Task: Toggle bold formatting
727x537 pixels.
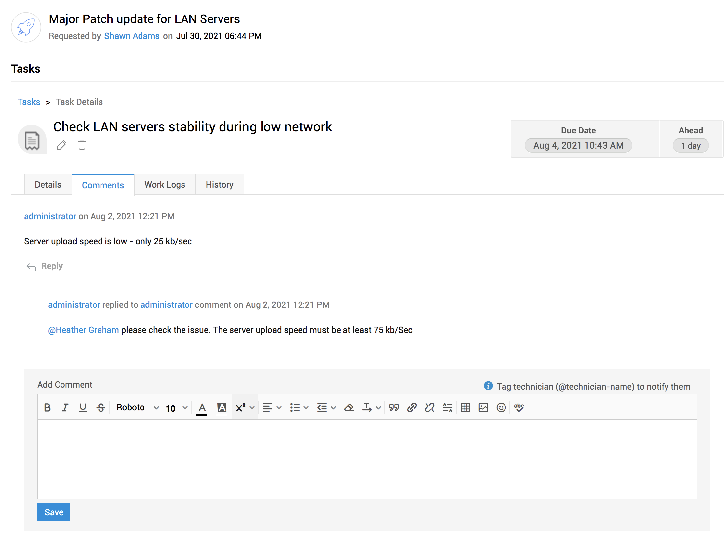Action: click(x=47, y=407)
